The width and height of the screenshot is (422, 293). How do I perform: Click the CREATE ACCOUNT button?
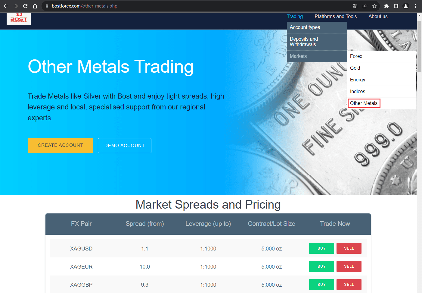pyautogui.click(x=61, y=146)
